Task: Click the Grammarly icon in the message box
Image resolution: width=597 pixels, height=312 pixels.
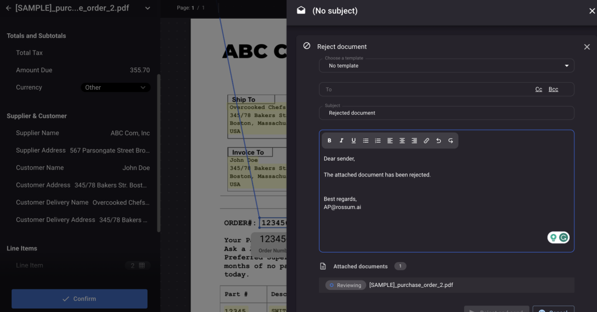Action: pyautogui.click(x=564, y=237)
